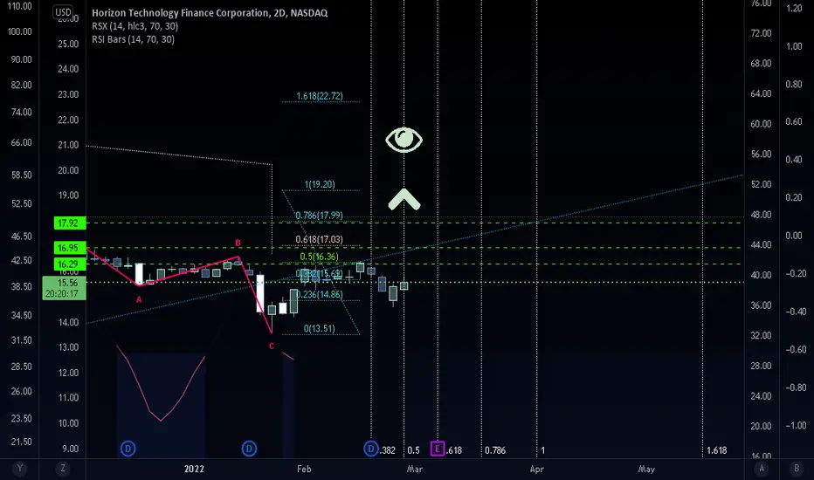Click the 2022 label on time axis

pyautogui.click(x=194, y=470)
